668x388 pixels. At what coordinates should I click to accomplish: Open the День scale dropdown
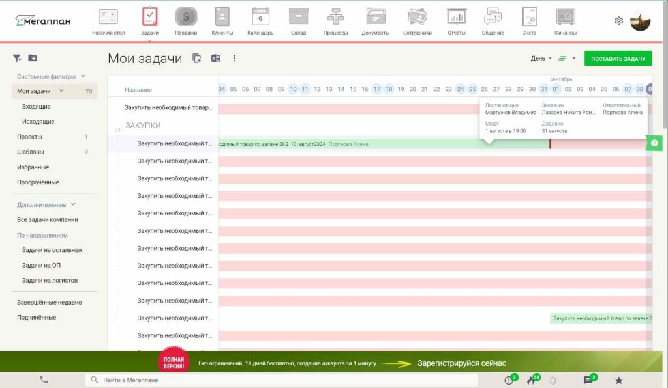(x=541, y=59)
